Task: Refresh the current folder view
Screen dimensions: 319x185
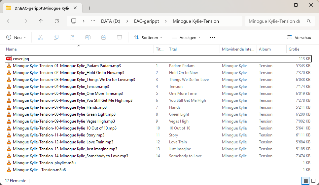Action: [57, 21]
